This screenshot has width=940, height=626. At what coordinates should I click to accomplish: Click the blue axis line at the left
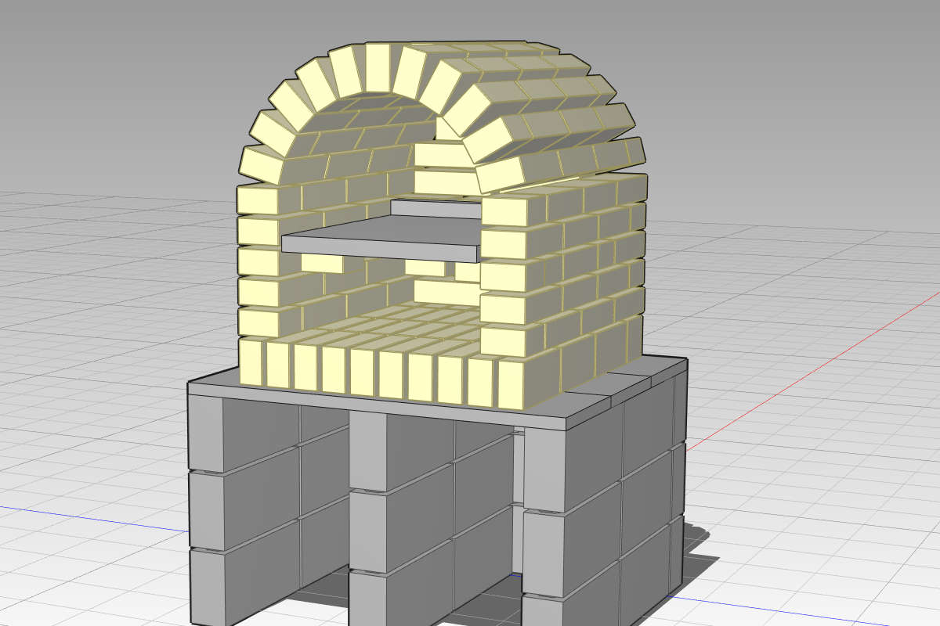click(x=78, y=517)
